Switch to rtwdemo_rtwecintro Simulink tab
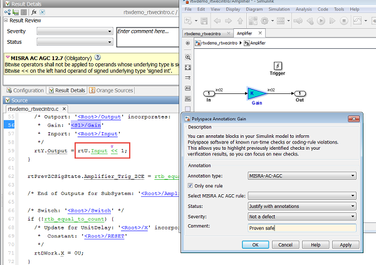The width and height of the screenshot is (376, 265). tap(202, 34)
